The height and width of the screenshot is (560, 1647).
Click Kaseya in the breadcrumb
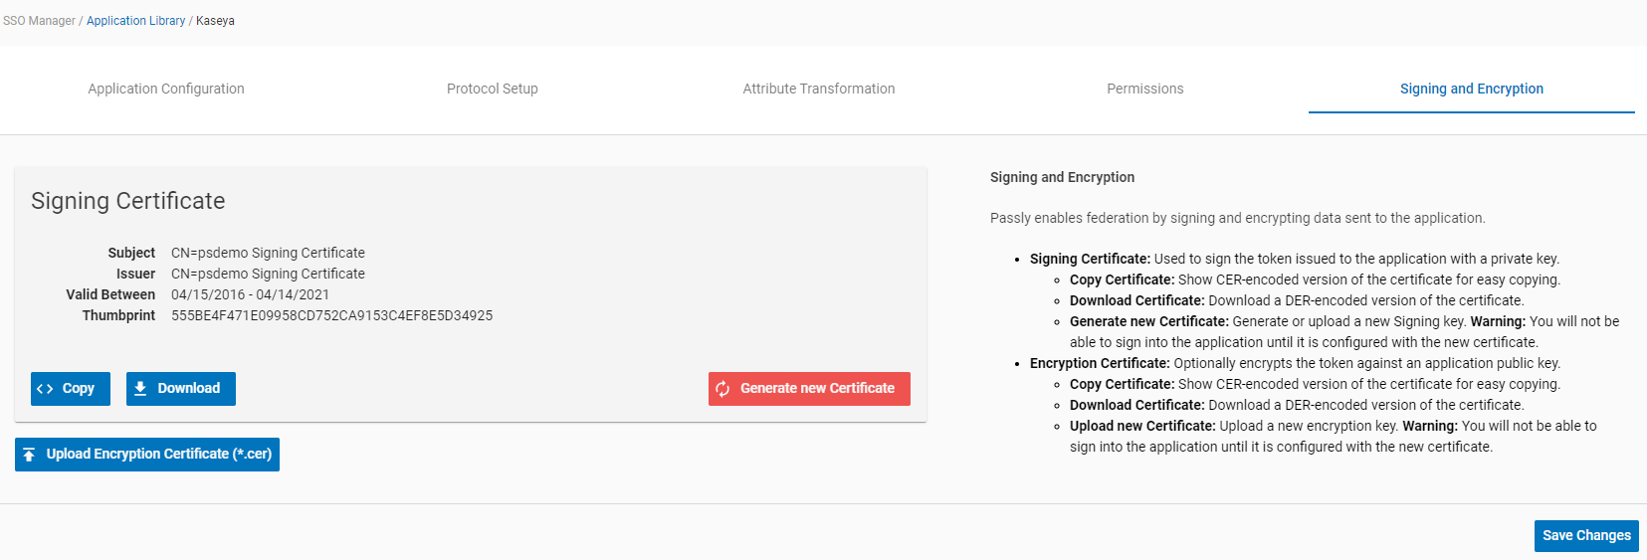(x=215, y=21)
